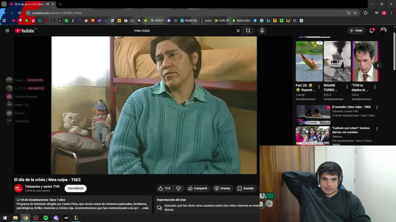The height and width of the screenshot is (222, 396).
Task: Subscribe using the Suscribirme button
Action: coord(75,188)
